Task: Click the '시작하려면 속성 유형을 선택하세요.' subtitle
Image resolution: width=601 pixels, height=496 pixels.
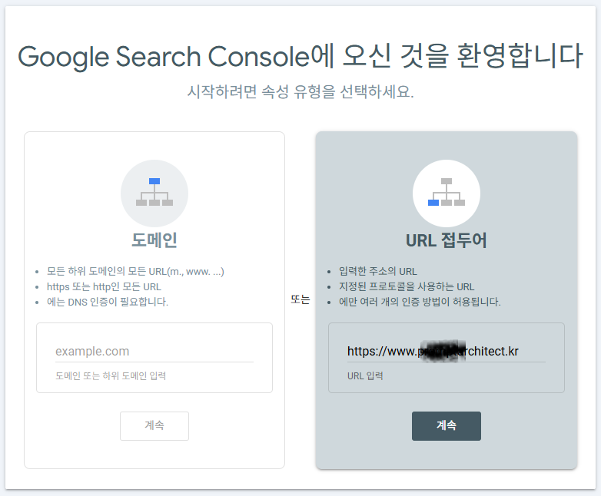Action: point(300,91)
